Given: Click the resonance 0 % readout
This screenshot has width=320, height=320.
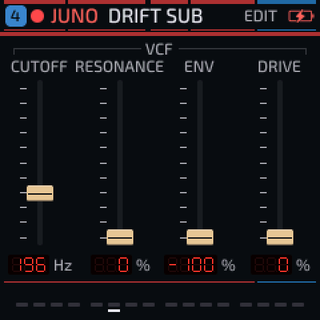Looking at the screenshot, I should [x=111, y=265].
